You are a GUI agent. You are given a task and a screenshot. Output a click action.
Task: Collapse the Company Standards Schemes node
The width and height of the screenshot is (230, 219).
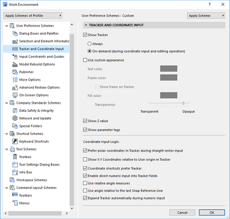click(x=6, y=103)
